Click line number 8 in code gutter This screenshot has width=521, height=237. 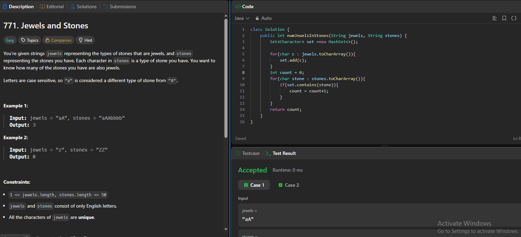243,72
